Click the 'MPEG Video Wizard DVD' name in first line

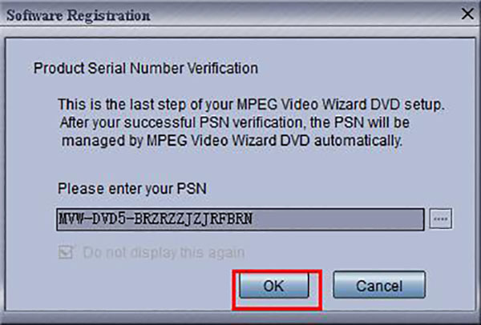point(318,105)
